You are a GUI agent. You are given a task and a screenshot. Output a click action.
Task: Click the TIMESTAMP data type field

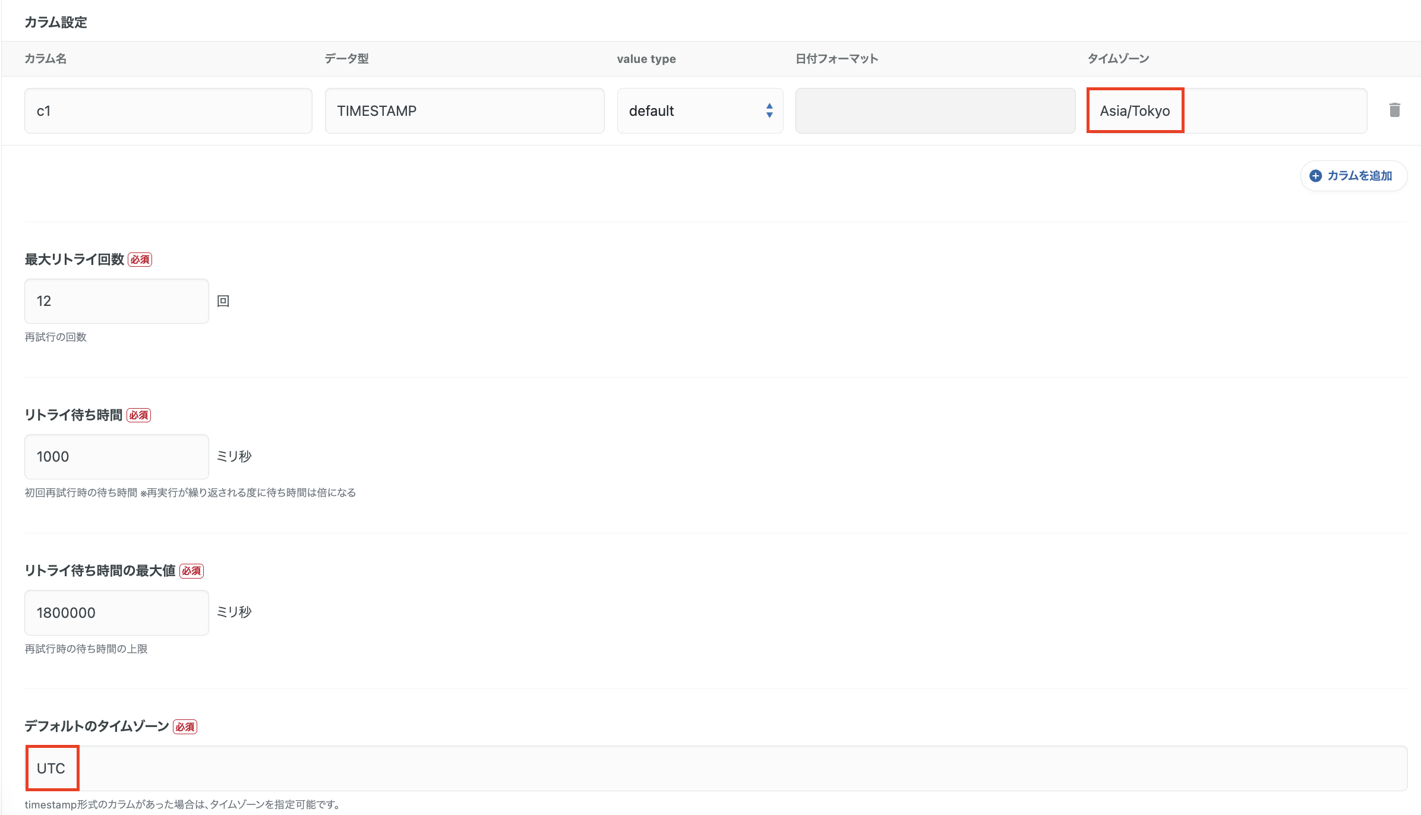[x=464, y=111]
